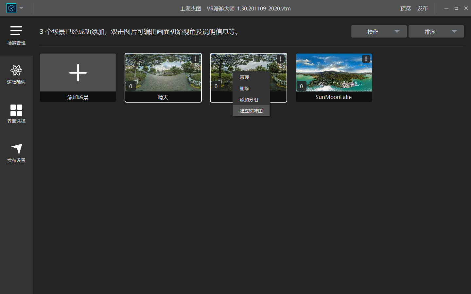Image resolution: width=471 pixels, height=294 pixels.
Task: Choose 置顶 from the context menu
Action: [x=244, y=77]
